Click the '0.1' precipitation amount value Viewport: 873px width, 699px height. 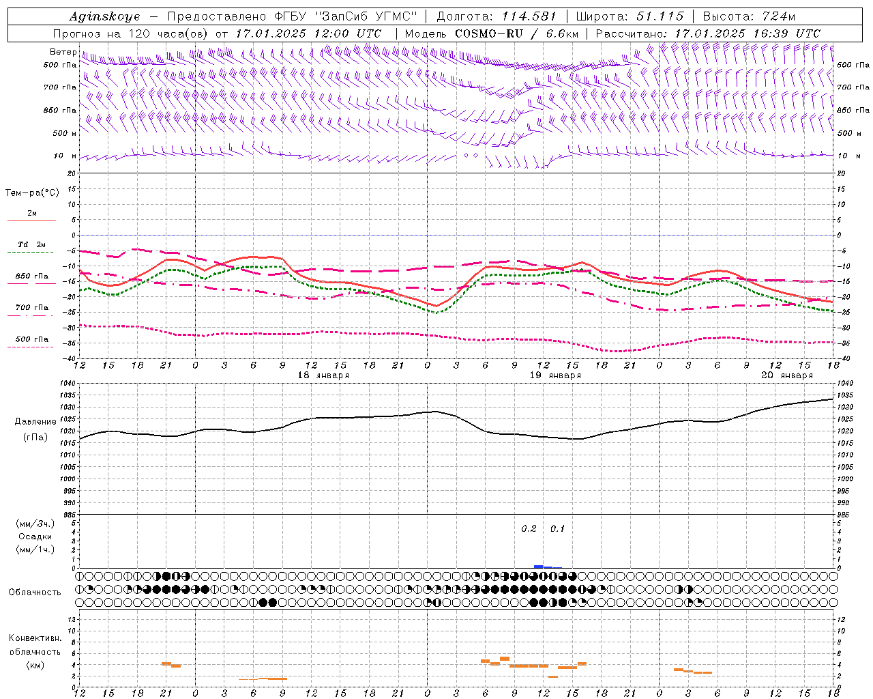(x=557, y=529)
